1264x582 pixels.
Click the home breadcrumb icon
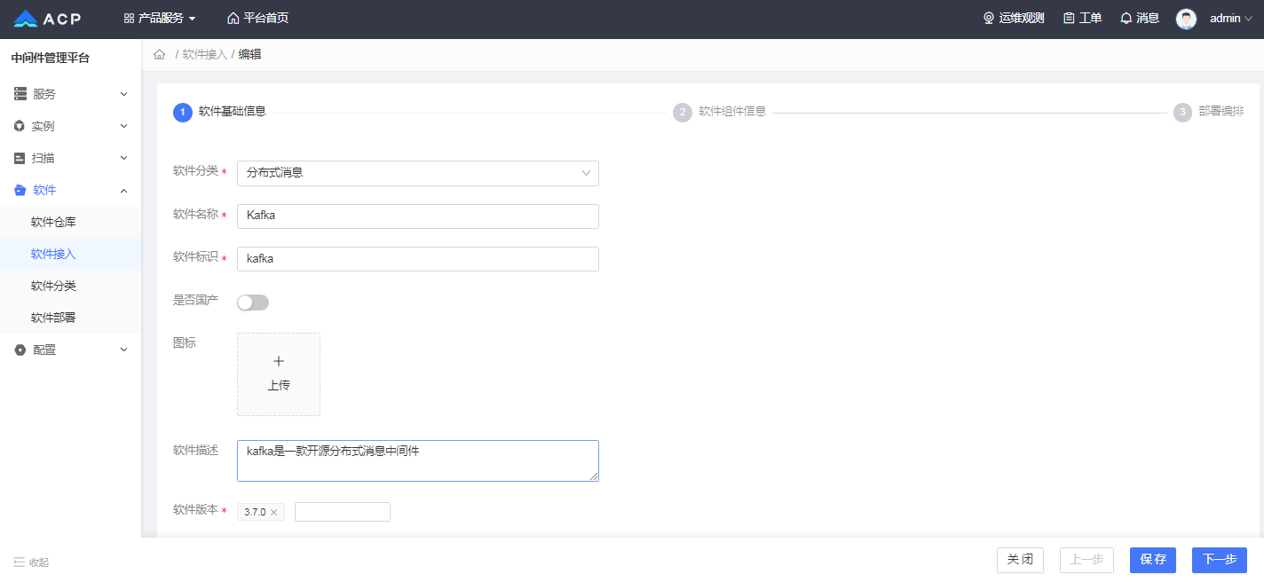click(x=160, y=54)
